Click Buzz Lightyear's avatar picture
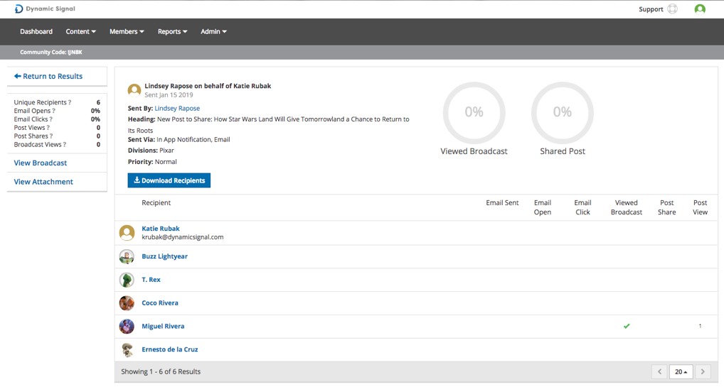 click(x=127, y=256)
